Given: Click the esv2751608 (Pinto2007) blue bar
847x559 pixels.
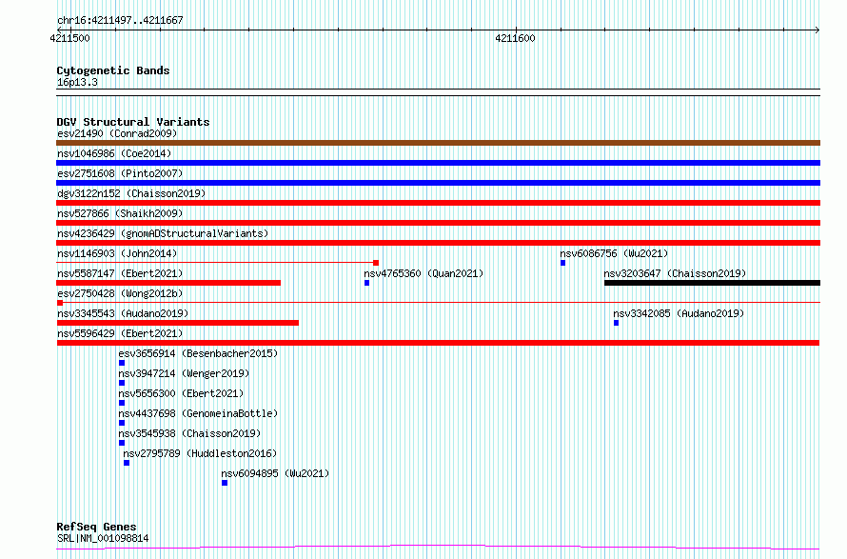Looking at the screenshot, I should (438, 183).
